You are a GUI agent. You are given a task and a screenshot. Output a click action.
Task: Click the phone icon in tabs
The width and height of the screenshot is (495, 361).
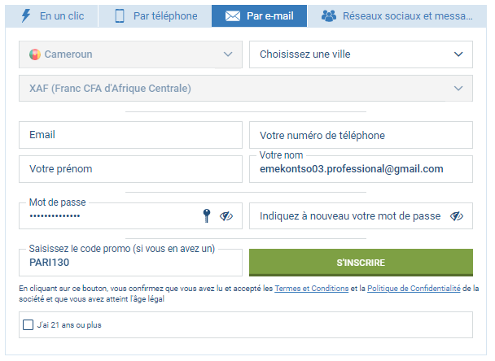[120, 15]
